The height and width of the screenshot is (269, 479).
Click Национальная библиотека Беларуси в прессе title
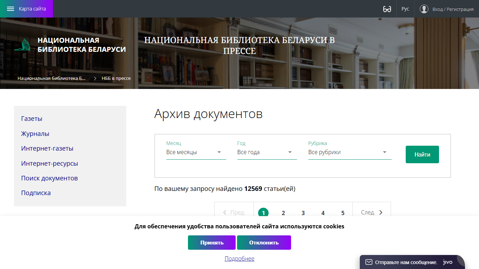pos(239,46)
